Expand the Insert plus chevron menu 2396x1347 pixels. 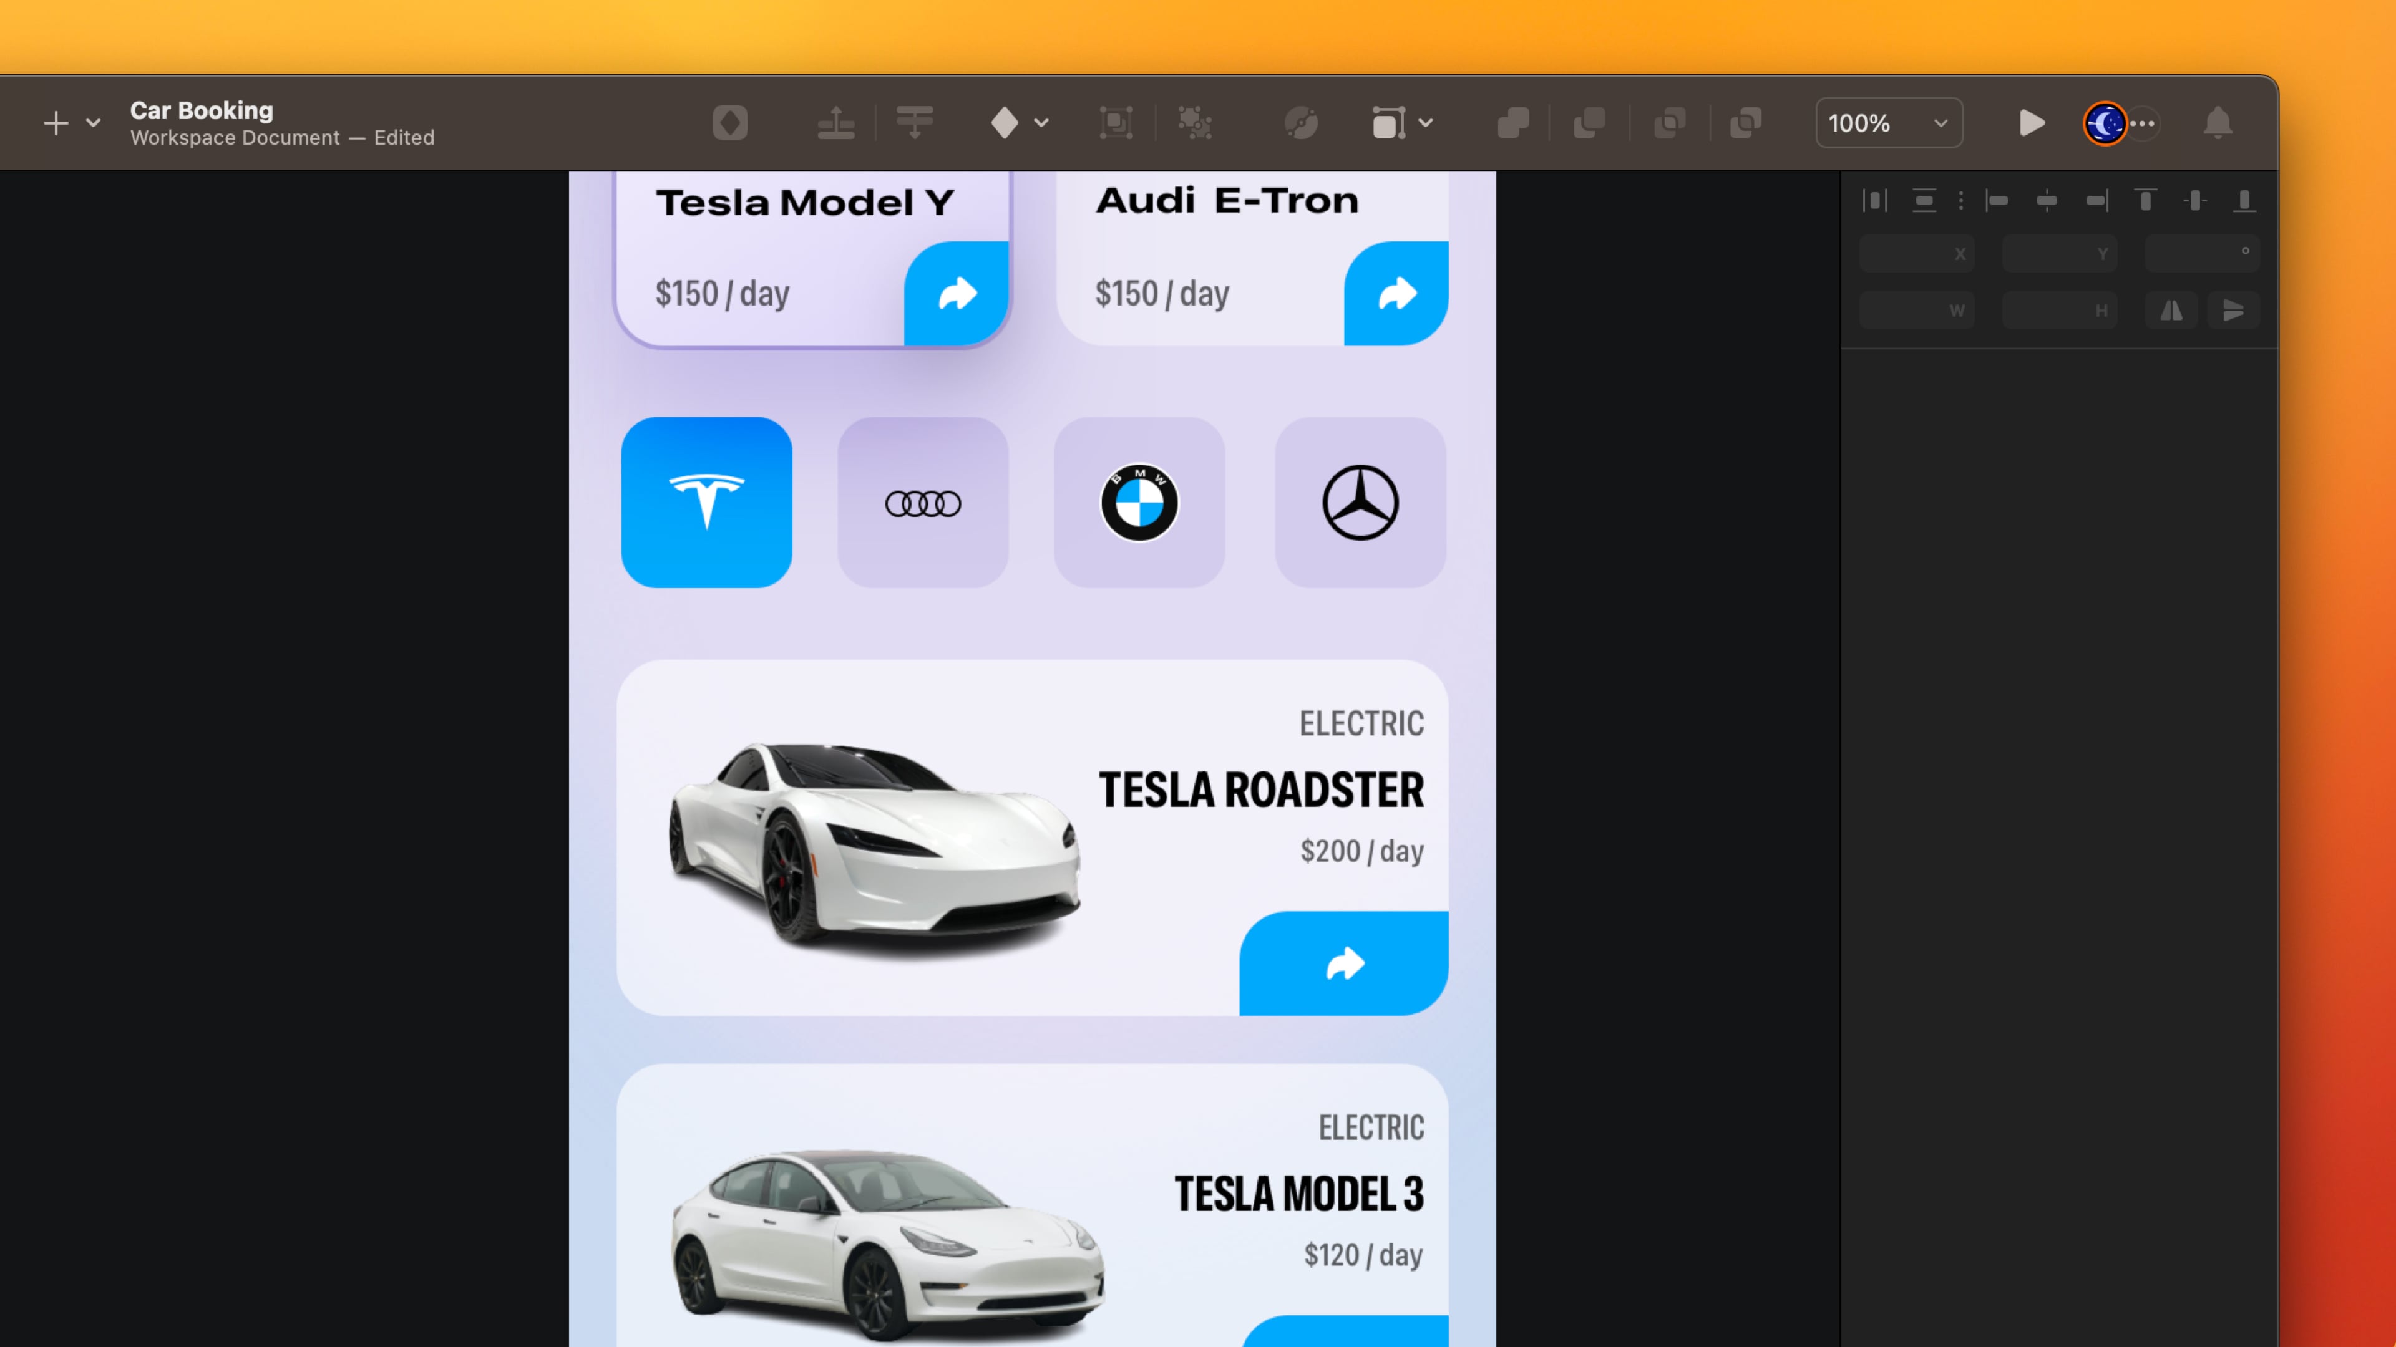pos(93,123)
